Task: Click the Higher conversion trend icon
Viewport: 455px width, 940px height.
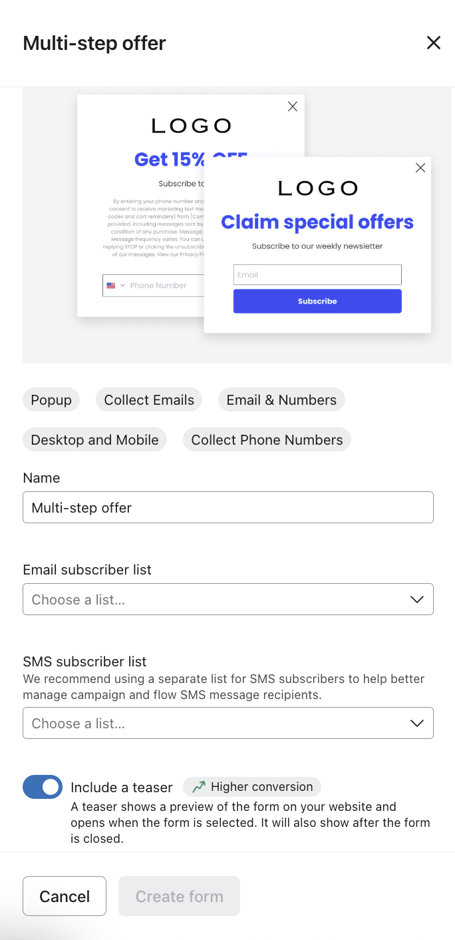Action: point(198,787)
